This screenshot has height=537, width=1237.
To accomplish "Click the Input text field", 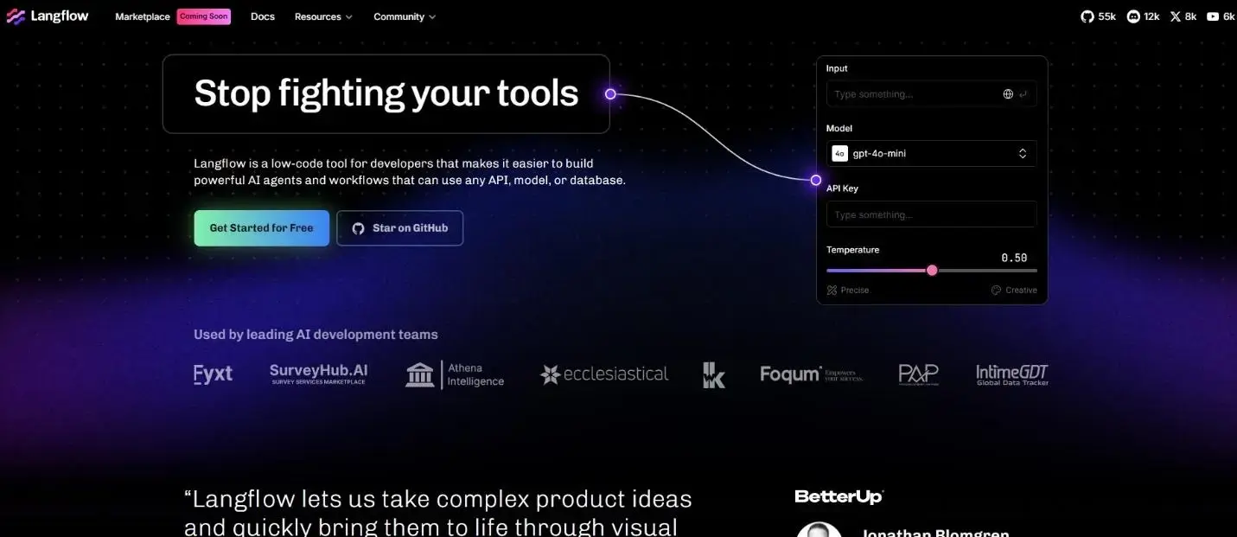I will 931,94.
